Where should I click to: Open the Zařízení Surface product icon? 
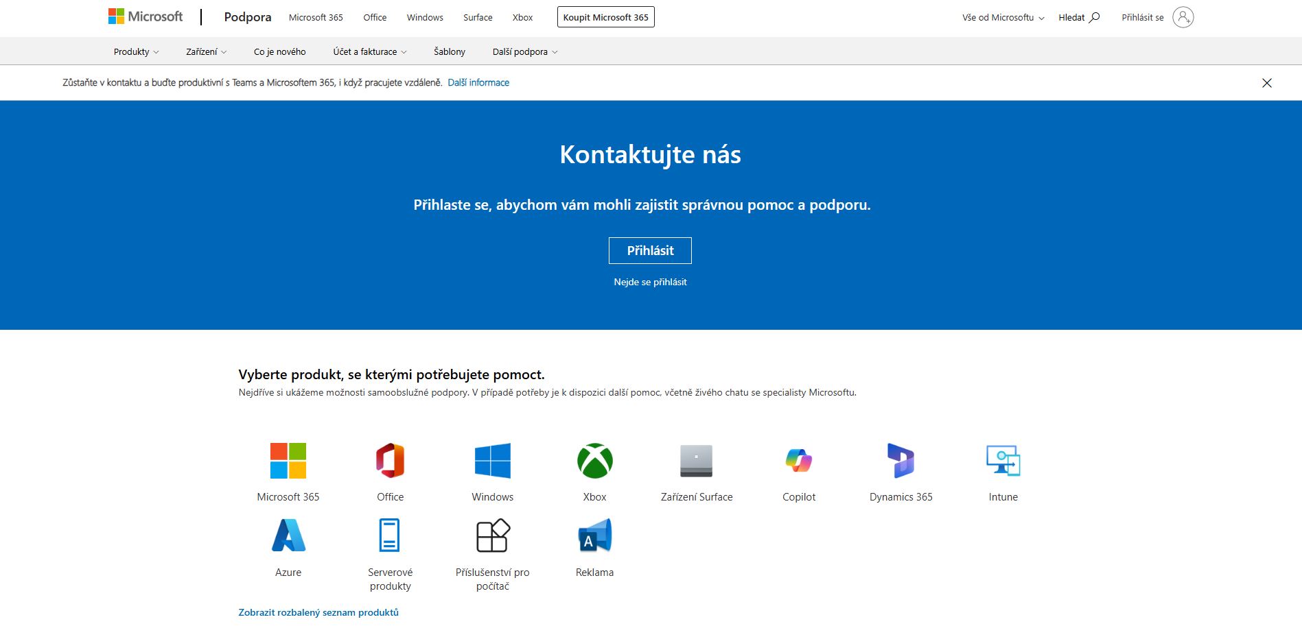coord(696,460)
